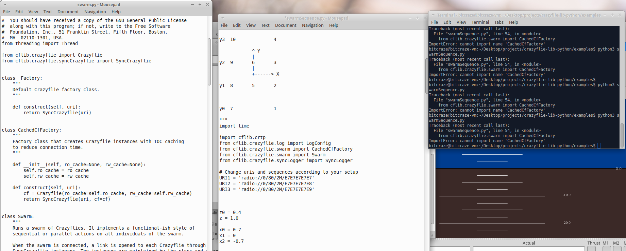Image resolution: width=626 pixels, height=251 pixels.
Task: Open Text menu in swarmSequence.py window
Action: pyautogui.click(x=265, y=25)
